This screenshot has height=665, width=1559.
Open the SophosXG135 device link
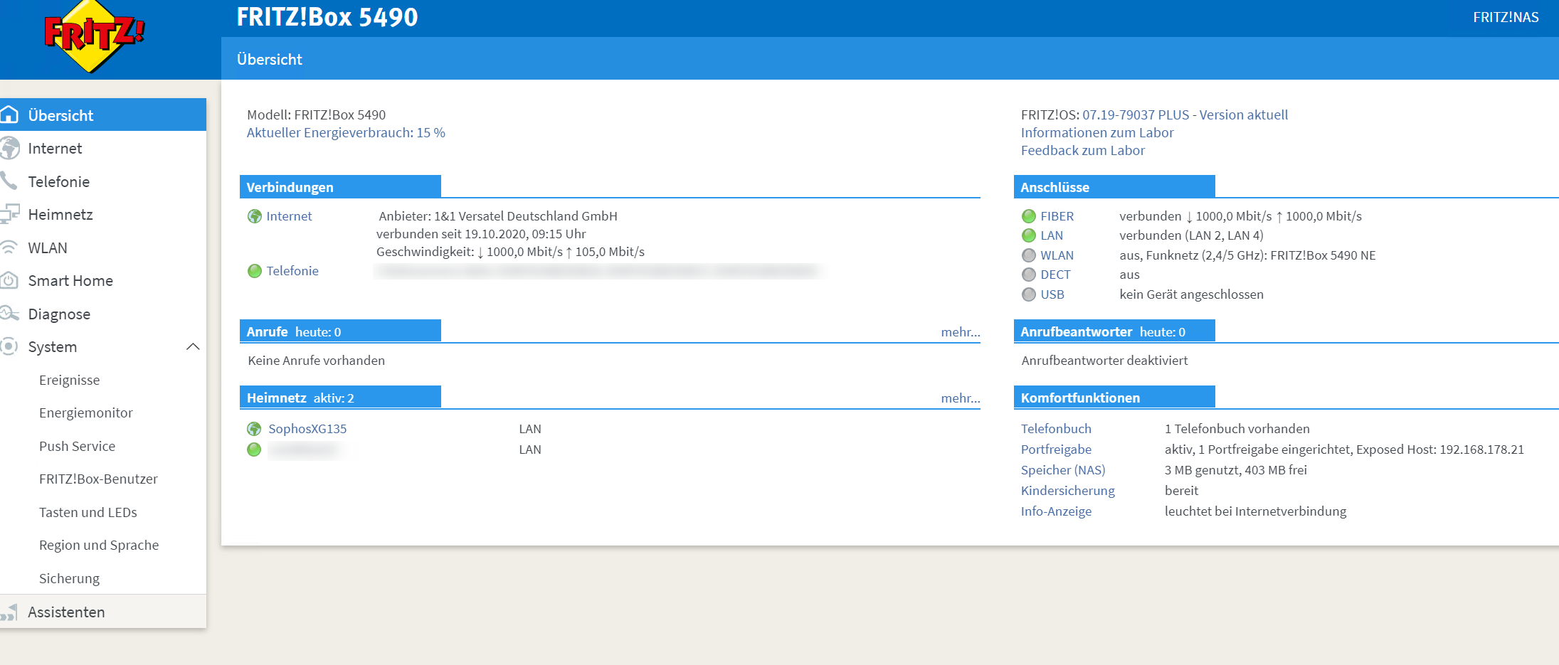pyautogui.click(x=307, y=429)
